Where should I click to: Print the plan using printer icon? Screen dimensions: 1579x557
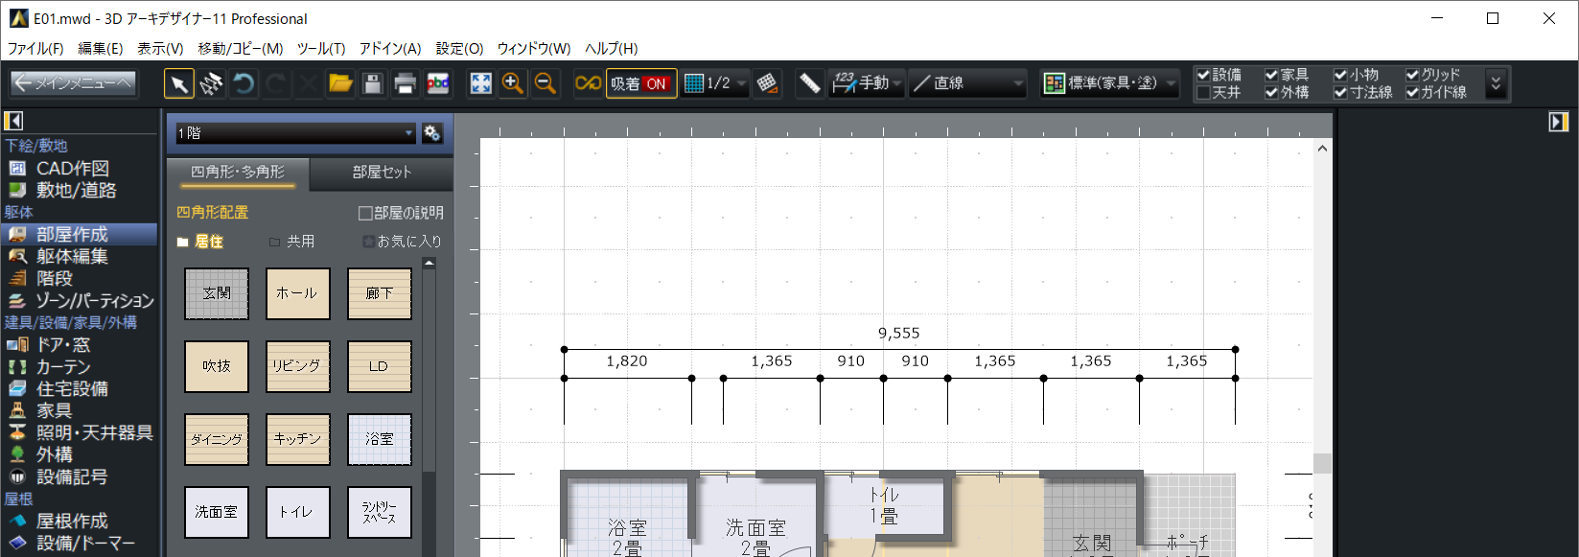pyautogui.click(x=405, y=84)
